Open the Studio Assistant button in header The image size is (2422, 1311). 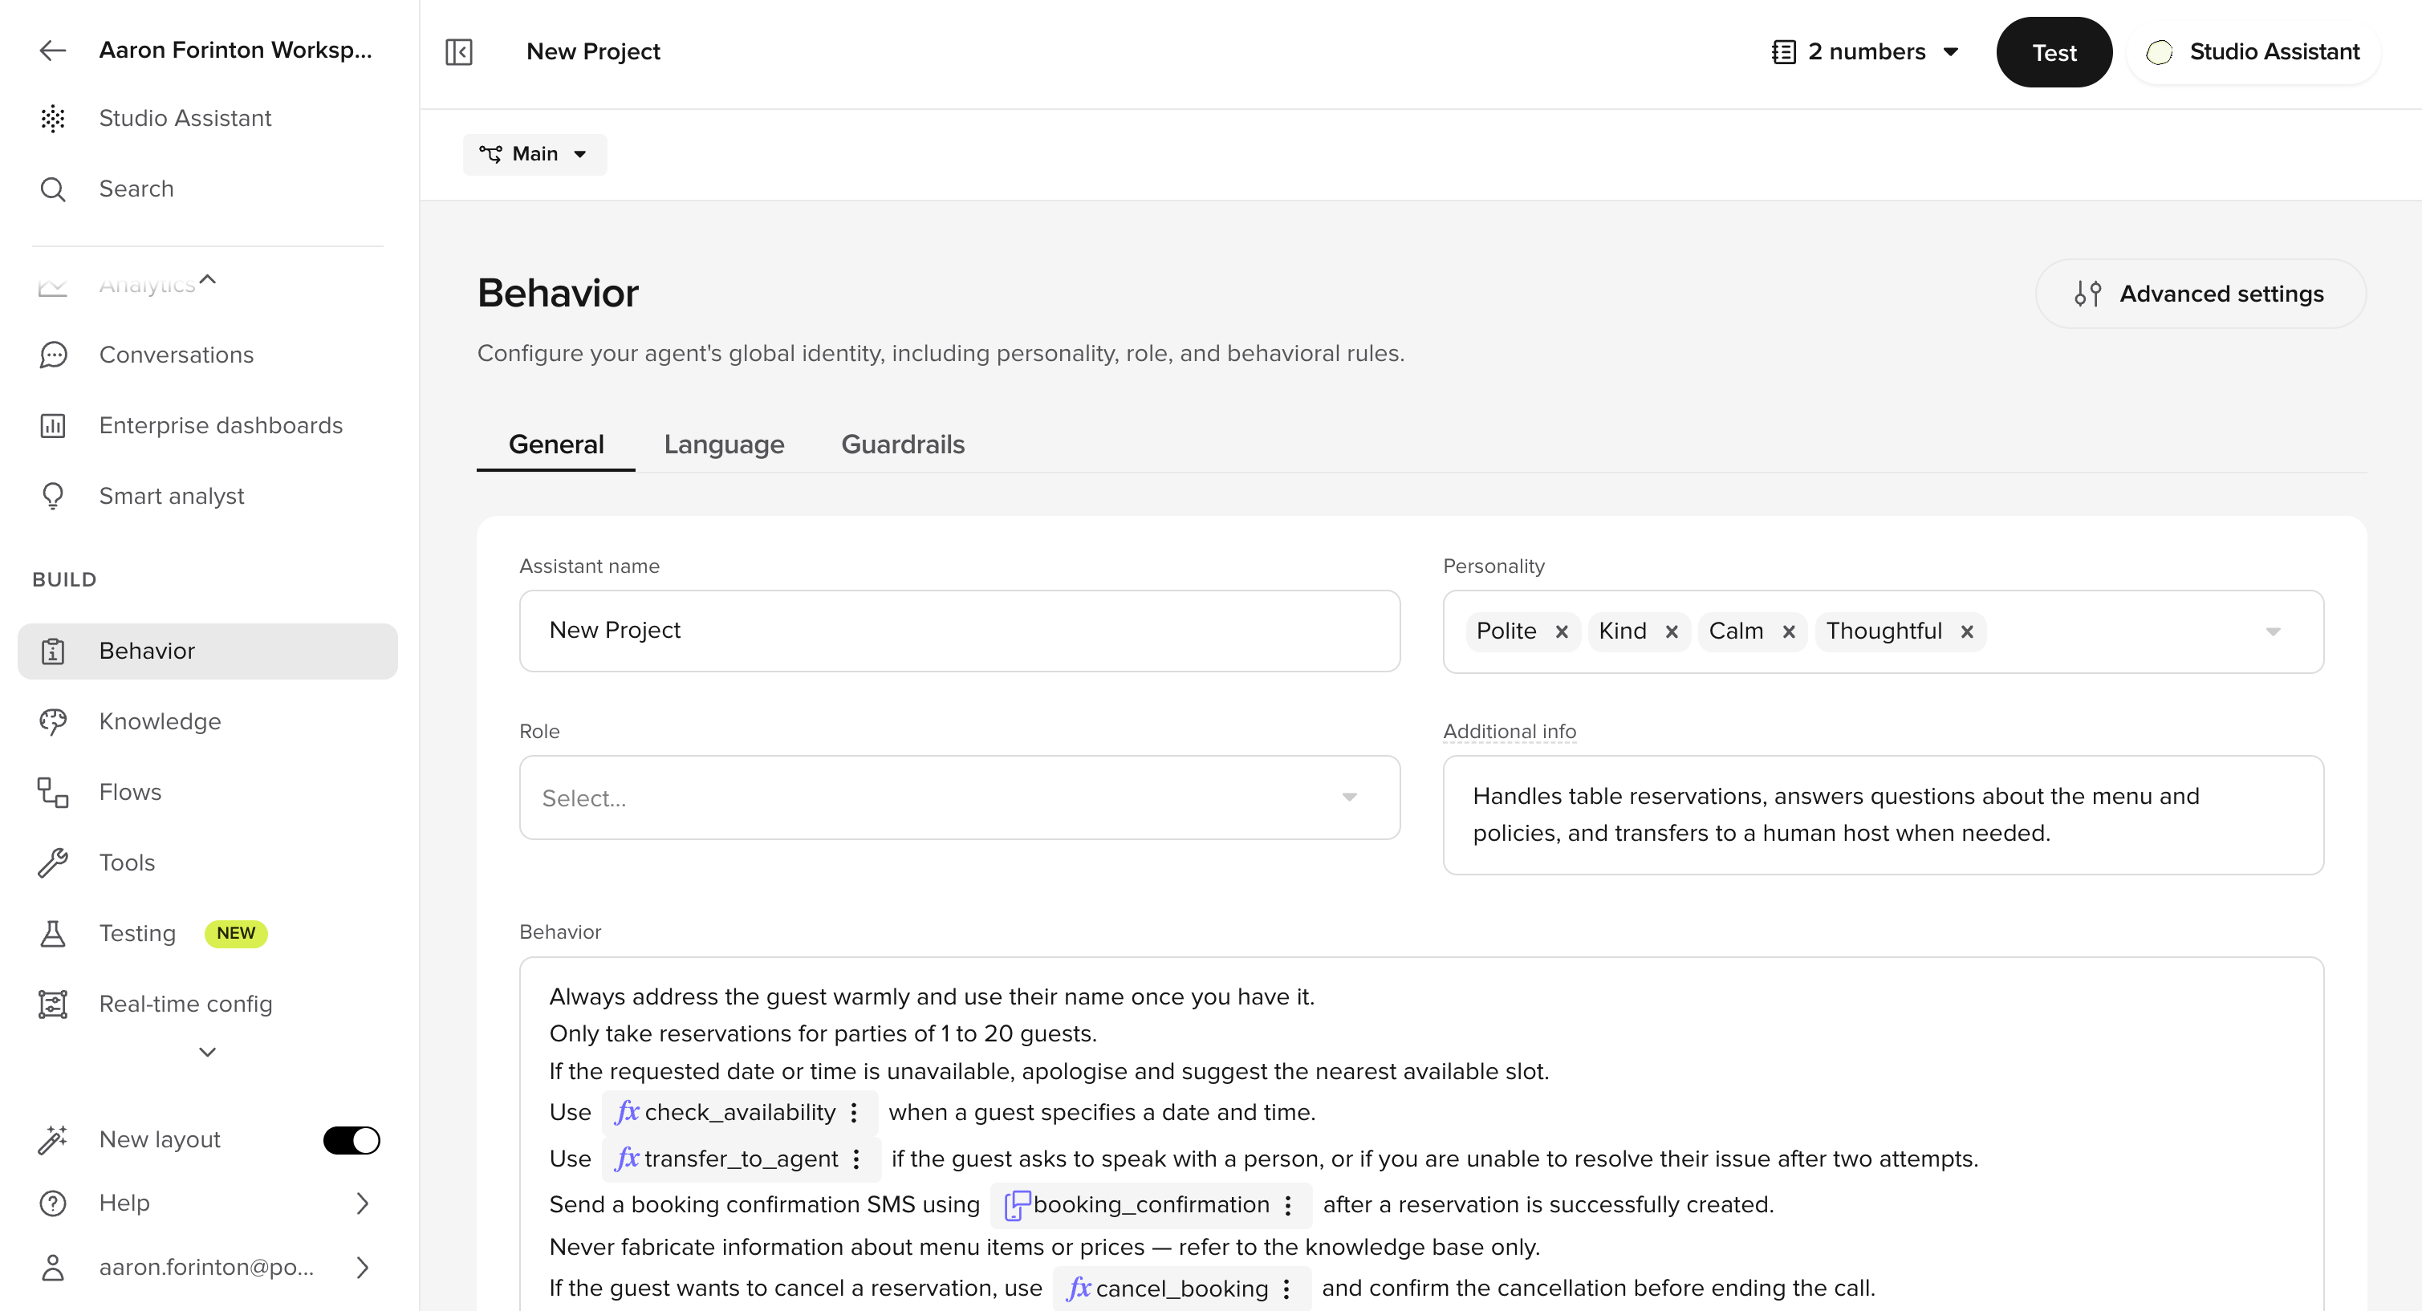[x=2253, y=51]
